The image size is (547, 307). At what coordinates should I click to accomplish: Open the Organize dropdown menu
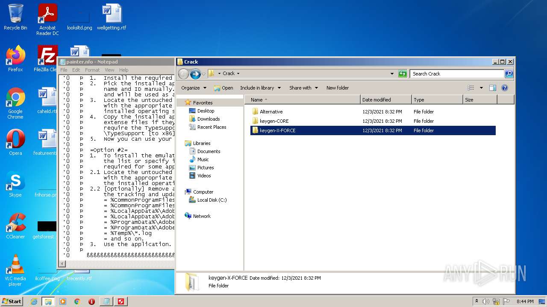[x=194, y=88]
